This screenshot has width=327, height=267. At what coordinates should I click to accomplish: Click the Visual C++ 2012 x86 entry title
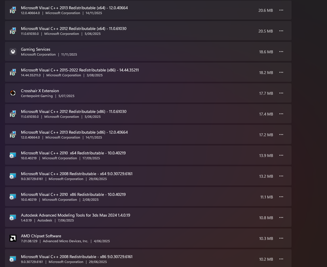tap(74, 111)
